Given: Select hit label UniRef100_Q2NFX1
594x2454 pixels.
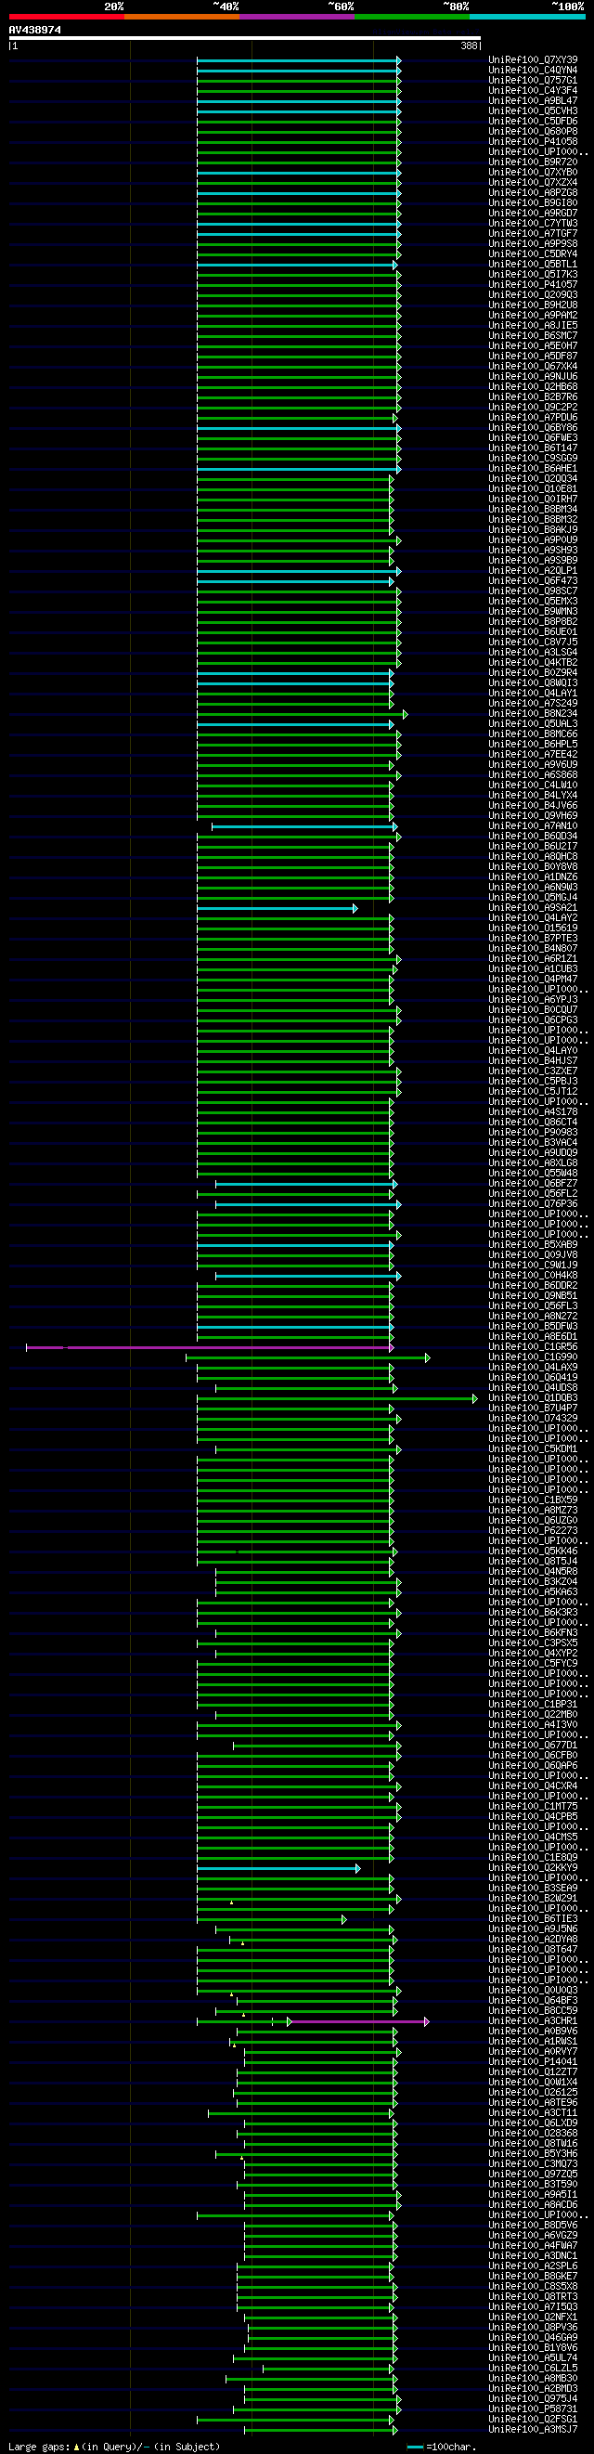Looking at the screenshot, I should (533, 2318).
